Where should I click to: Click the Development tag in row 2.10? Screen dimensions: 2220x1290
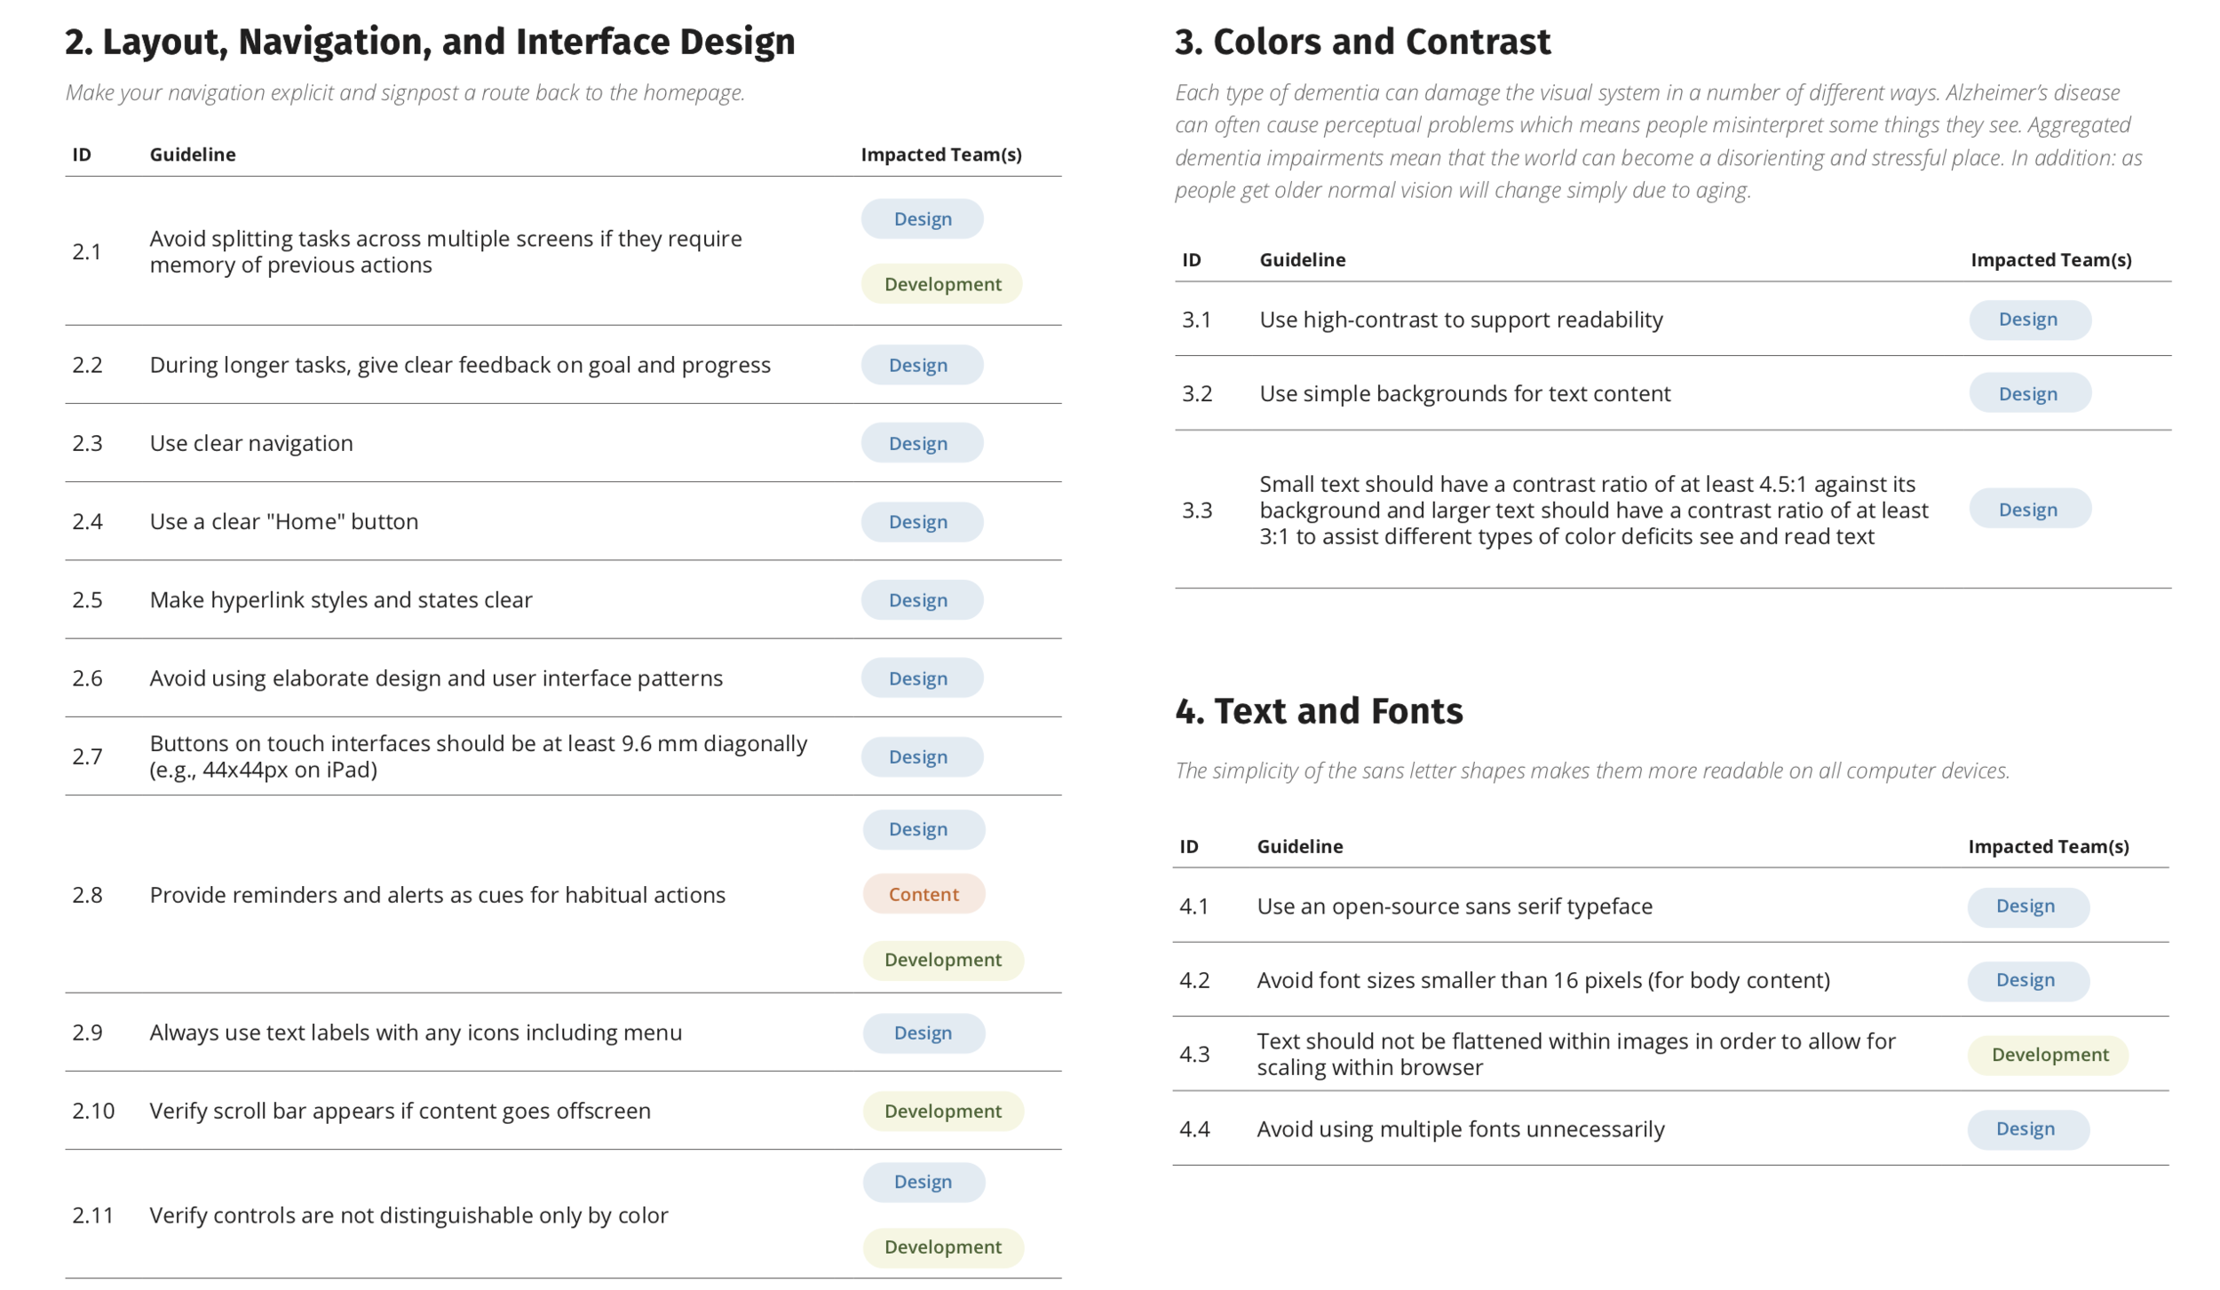coord(942,1111)
